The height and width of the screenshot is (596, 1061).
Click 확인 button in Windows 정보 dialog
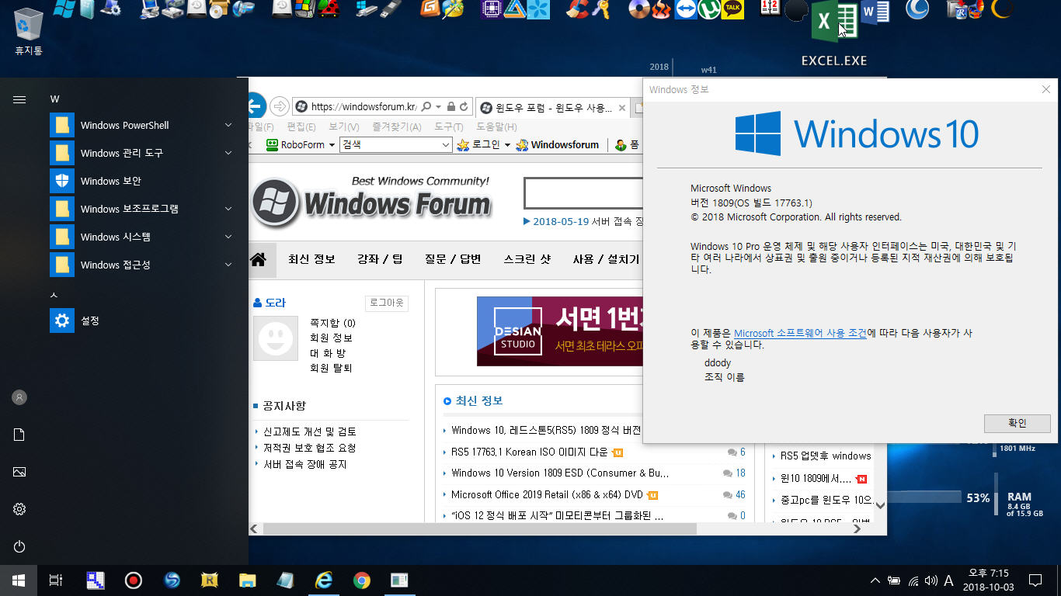click(x=1017, y=423)
